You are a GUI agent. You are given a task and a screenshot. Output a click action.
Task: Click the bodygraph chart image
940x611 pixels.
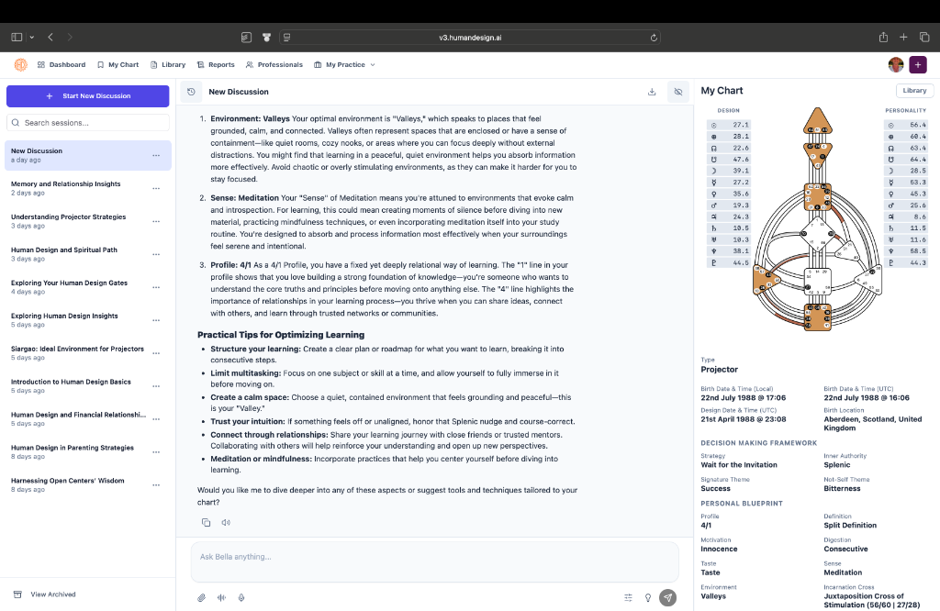point(817,220)
